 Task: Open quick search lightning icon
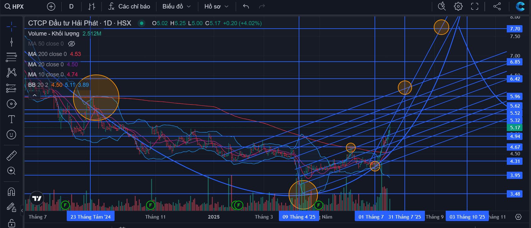(442, 6)
